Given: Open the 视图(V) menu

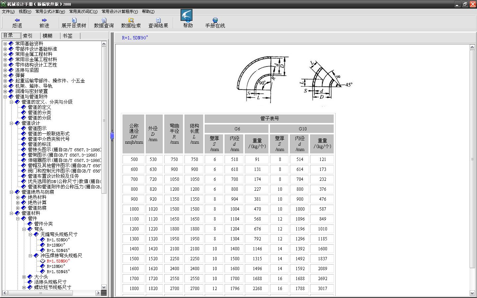Looking at the screenshot, I should click(x=25, y=12).
